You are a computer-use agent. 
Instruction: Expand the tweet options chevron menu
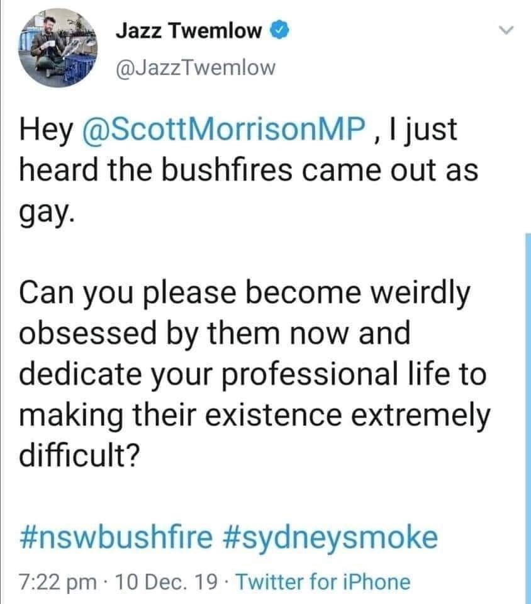click(x=506, y=30)
